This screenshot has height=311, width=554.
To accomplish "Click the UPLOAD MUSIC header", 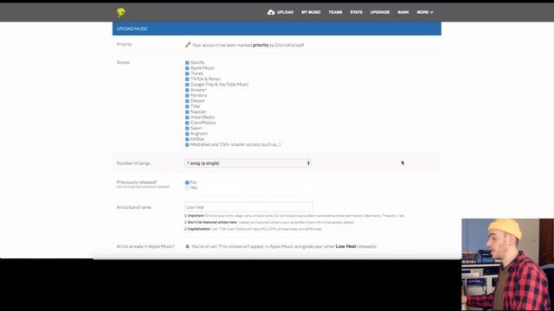I will (277, 29).
